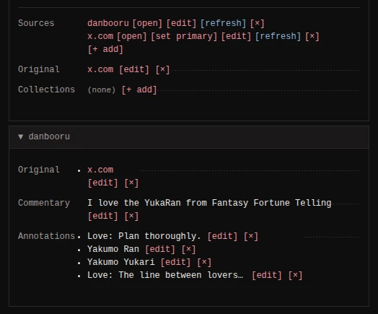Set x.com as primary source
Viewport: 378px width, 314px height.
(x=184, y=36)
